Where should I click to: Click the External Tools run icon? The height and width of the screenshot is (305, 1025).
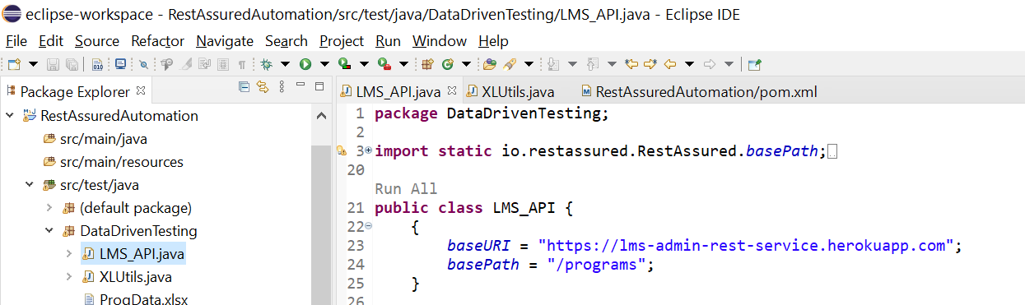384,64
